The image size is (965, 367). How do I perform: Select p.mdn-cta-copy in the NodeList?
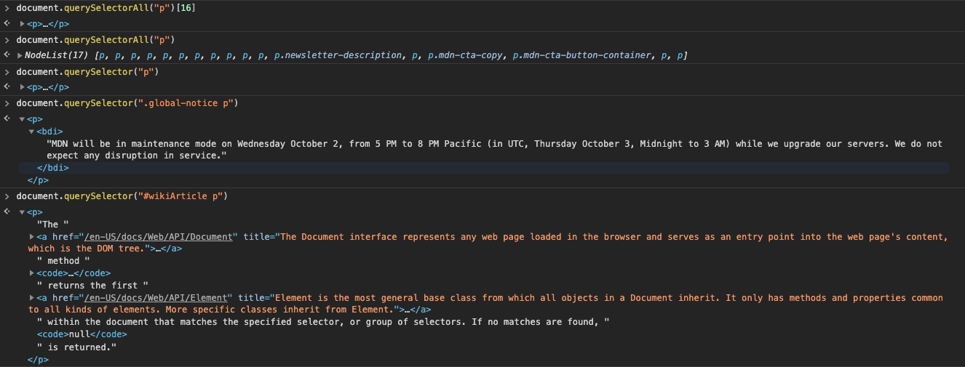coord(465,55)
